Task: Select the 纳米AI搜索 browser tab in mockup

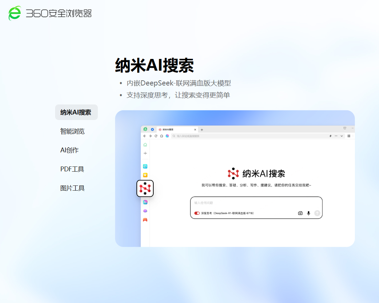Action: pos(177,130)
